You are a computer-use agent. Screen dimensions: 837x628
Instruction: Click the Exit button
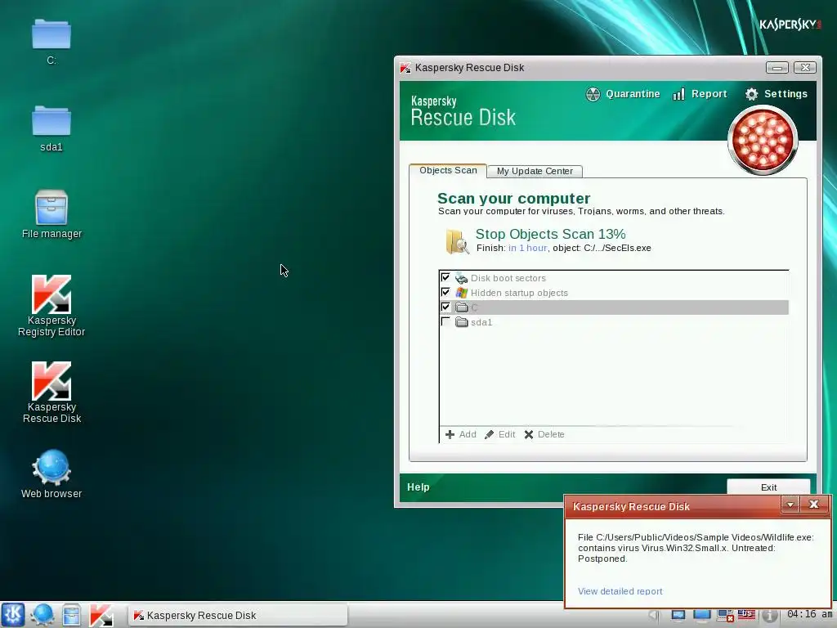pyautogui.click(x=768, y=487)
